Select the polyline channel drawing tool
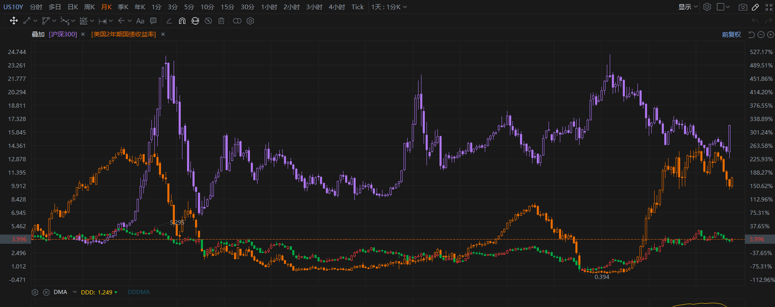 point(46,21)
